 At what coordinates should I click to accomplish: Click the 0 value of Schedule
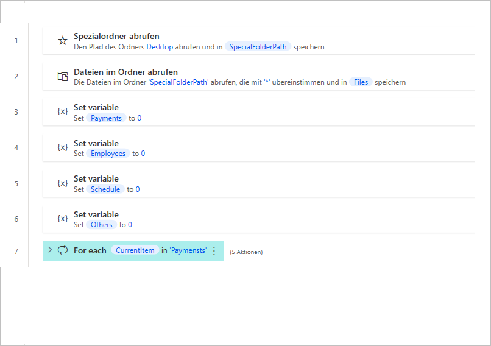tap(138, 189)
